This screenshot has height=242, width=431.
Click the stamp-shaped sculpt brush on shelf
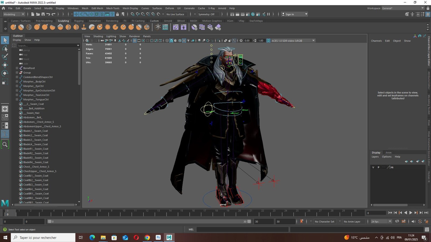point(84,27)
